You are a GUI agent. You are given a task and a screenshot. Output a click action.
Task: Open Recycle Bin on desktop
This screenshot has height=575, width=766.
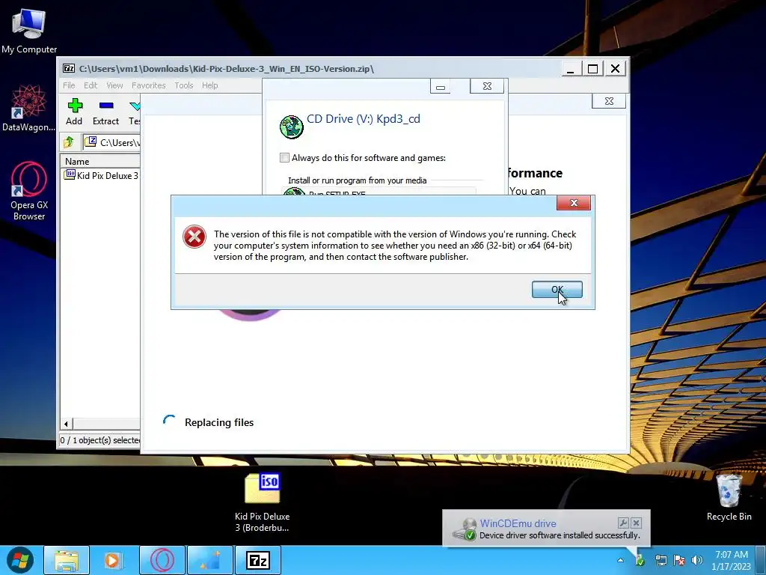[x=729, y=497]
